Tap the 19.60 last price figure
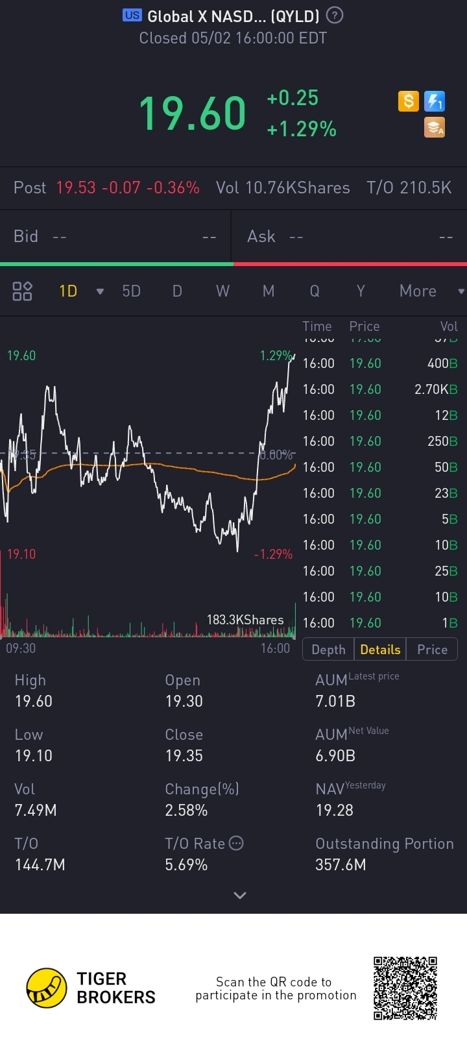Screen dimensions: 467x1063 pos(193,113)
